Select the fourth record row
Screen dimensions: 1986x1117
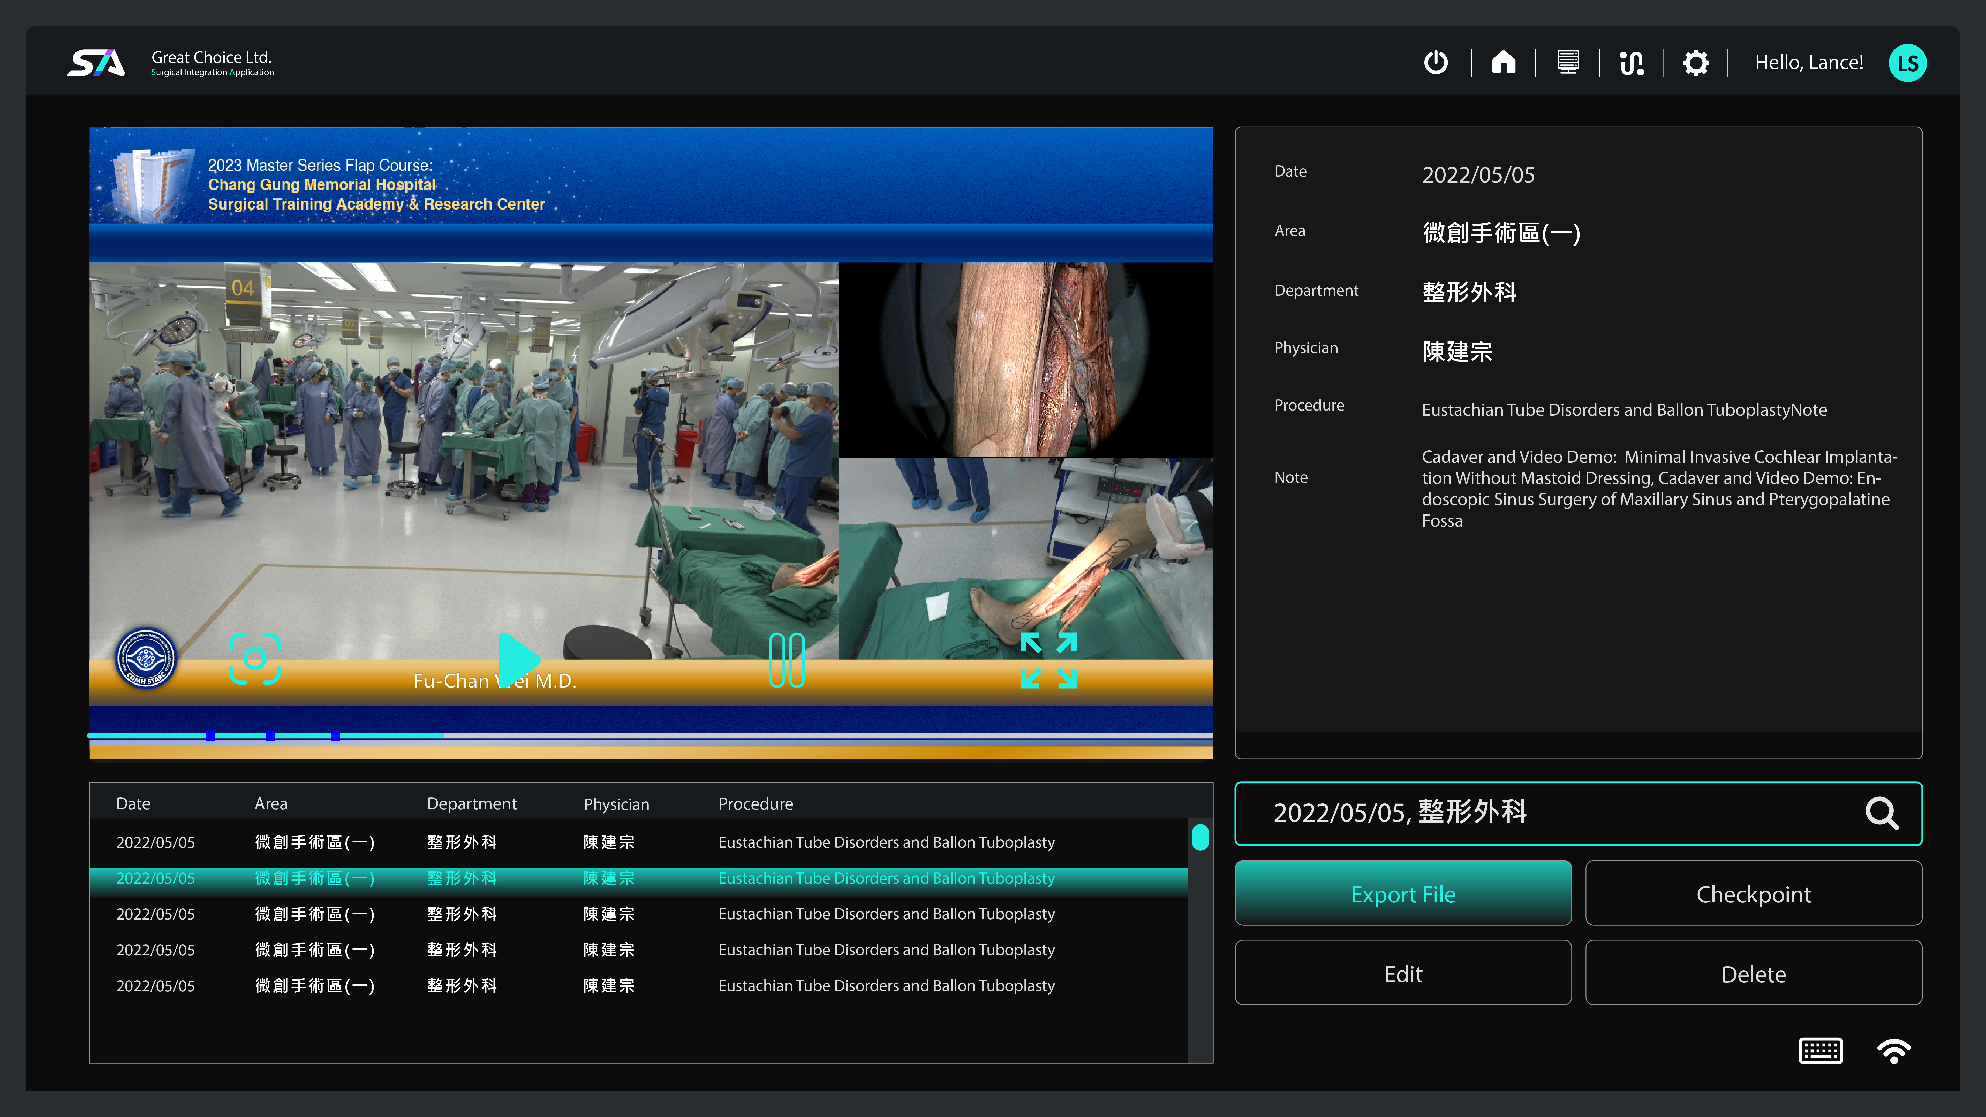pyautogui.click(x=638, y=950)
